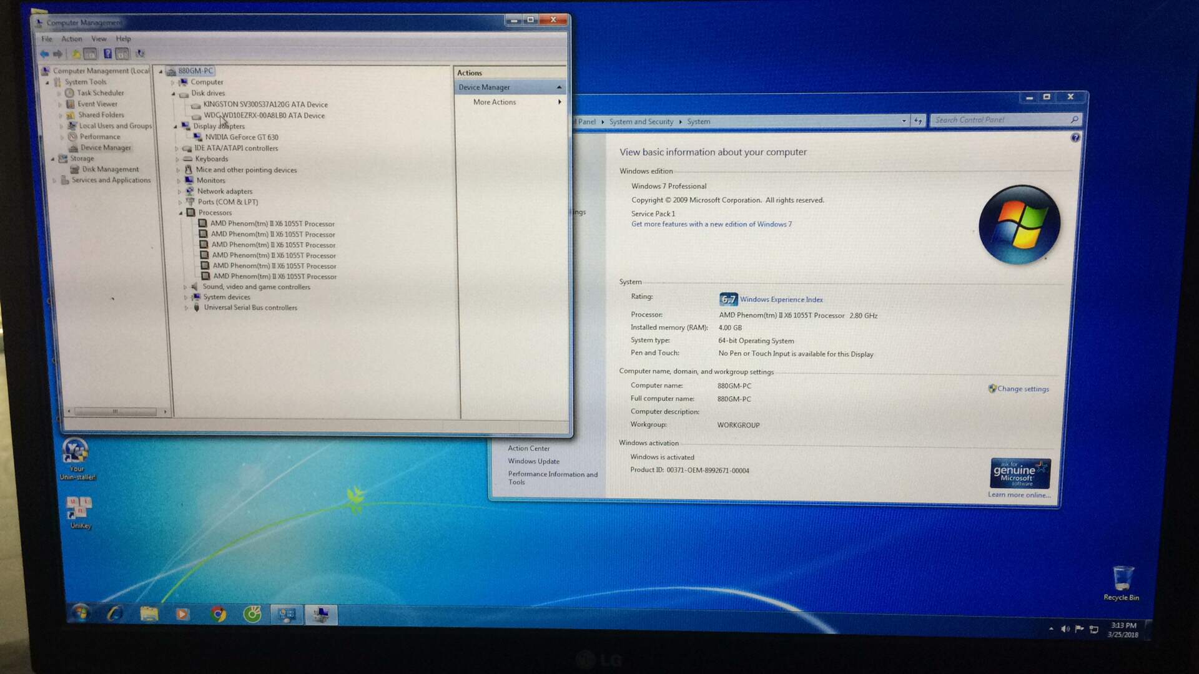Click the Up one level folder icon
This screenshot has width=1199, height=674.
pyautogui.click(x=76, y=54)
